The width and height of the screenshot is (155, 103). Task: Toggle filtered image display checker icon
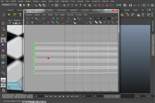79,19
